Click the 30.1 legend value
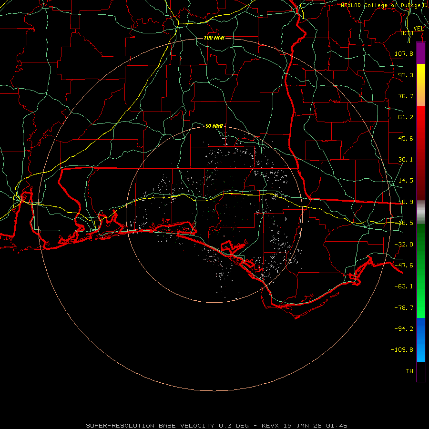 coord(406,160)
